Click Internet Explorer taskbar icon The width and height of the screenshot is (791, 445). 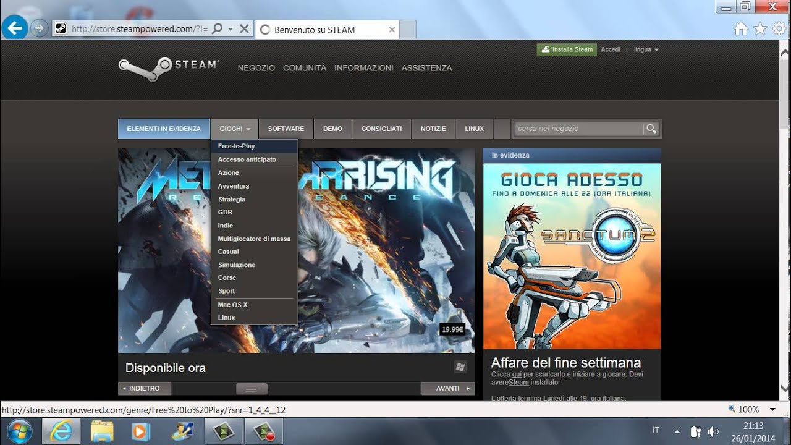(61, 431)
